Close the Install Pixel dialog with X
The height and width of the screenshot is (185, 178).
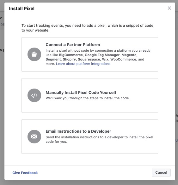tap(169, 8)
